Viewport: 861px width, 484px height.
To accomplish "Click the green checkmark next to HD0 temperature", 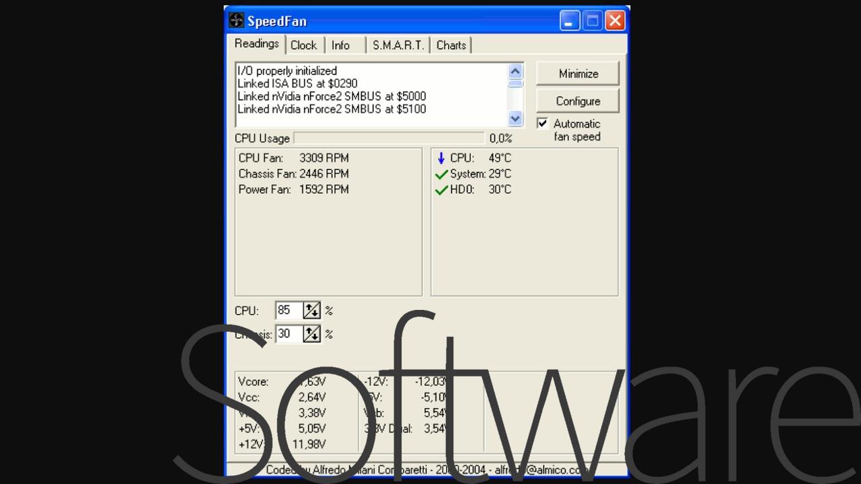I will pyautogui.click(x=441, y=190).
